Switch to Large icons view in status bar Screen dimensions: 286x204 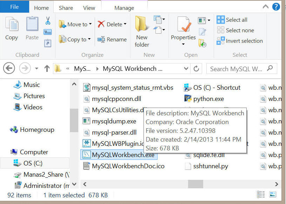click(273, 195)
